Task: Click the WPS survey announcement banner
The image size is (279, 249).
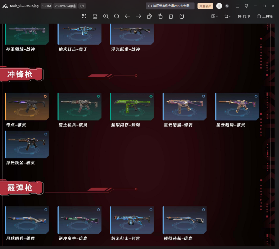Action: pos(170,6)
